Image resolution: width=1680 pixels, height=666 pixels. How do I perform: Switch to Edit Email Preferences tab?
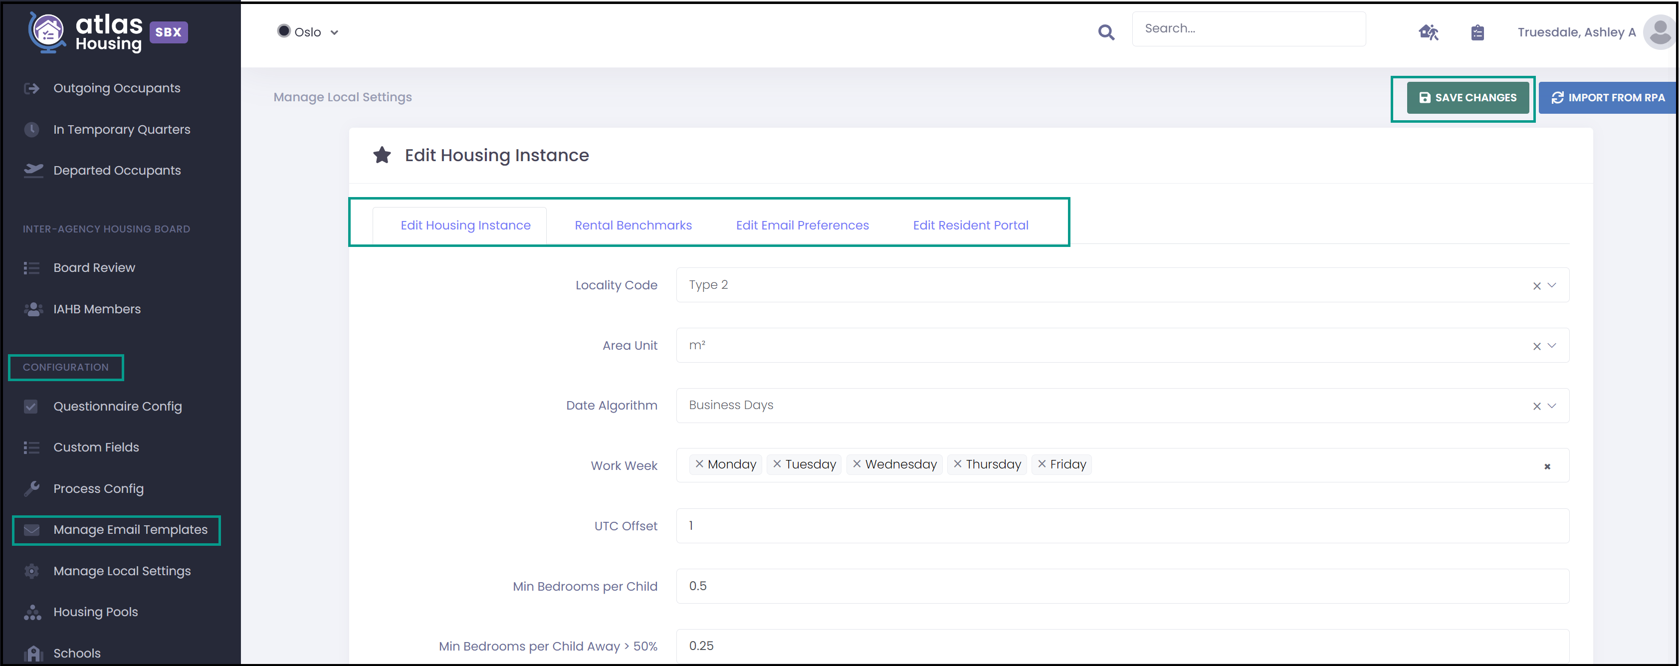(802, 225)
